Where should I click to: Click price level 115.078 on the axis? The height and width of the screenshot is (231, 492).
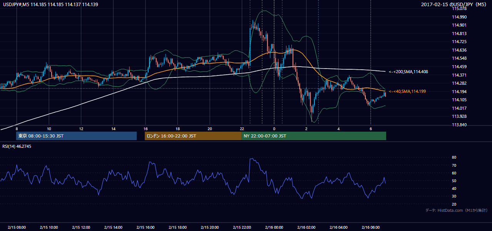459,8
